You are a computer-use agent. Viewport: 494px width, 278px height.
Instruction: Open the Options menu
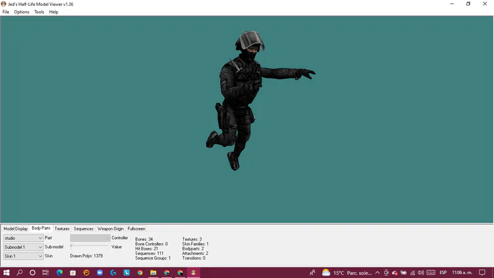pos(22,12)
